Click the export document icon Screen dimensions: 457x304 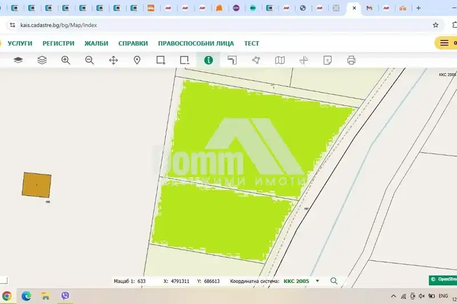[x=327, y=60]
